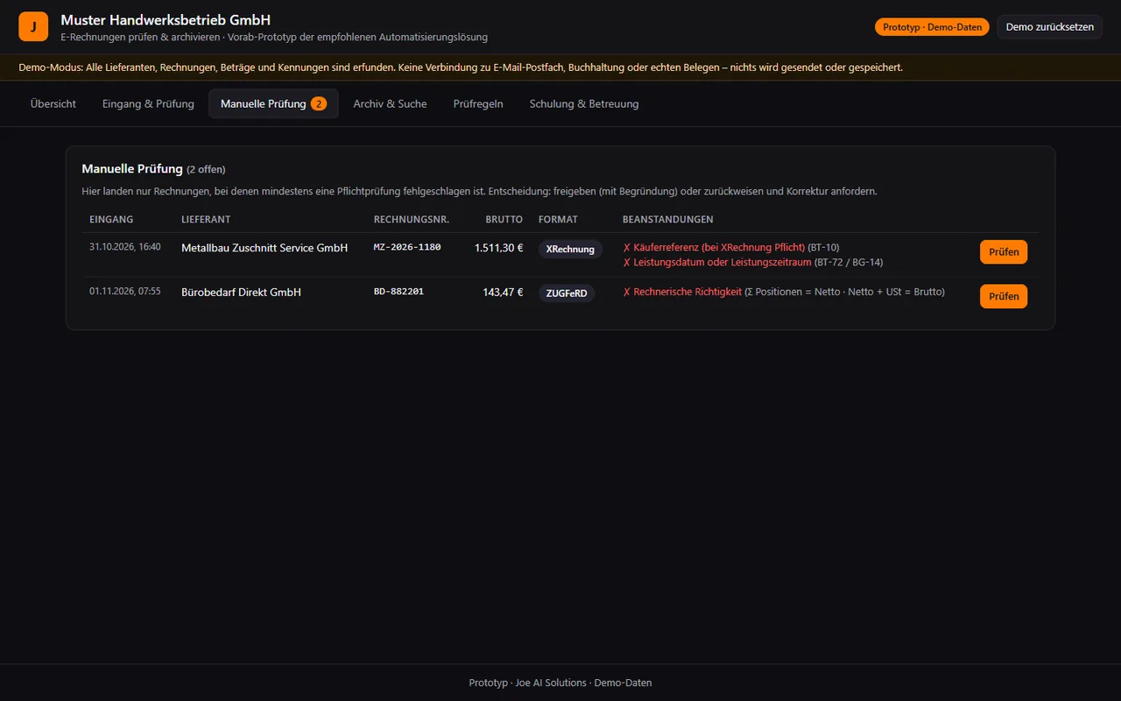Click the Format column header
Screen dimensions: 1121x701
558,219
